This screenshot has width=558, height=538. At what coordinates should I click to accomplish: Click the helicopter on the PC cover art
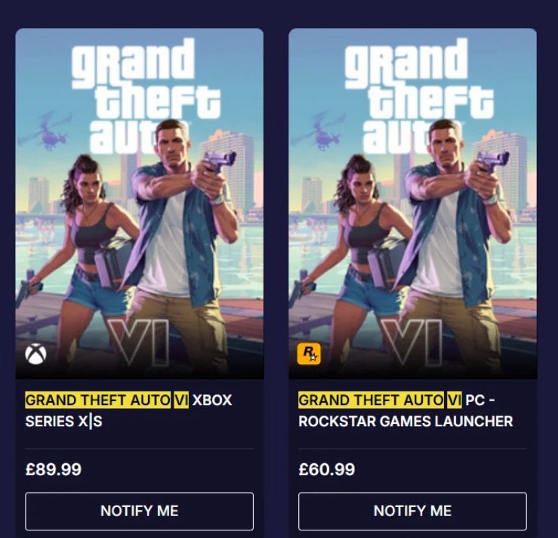[319, 131]
